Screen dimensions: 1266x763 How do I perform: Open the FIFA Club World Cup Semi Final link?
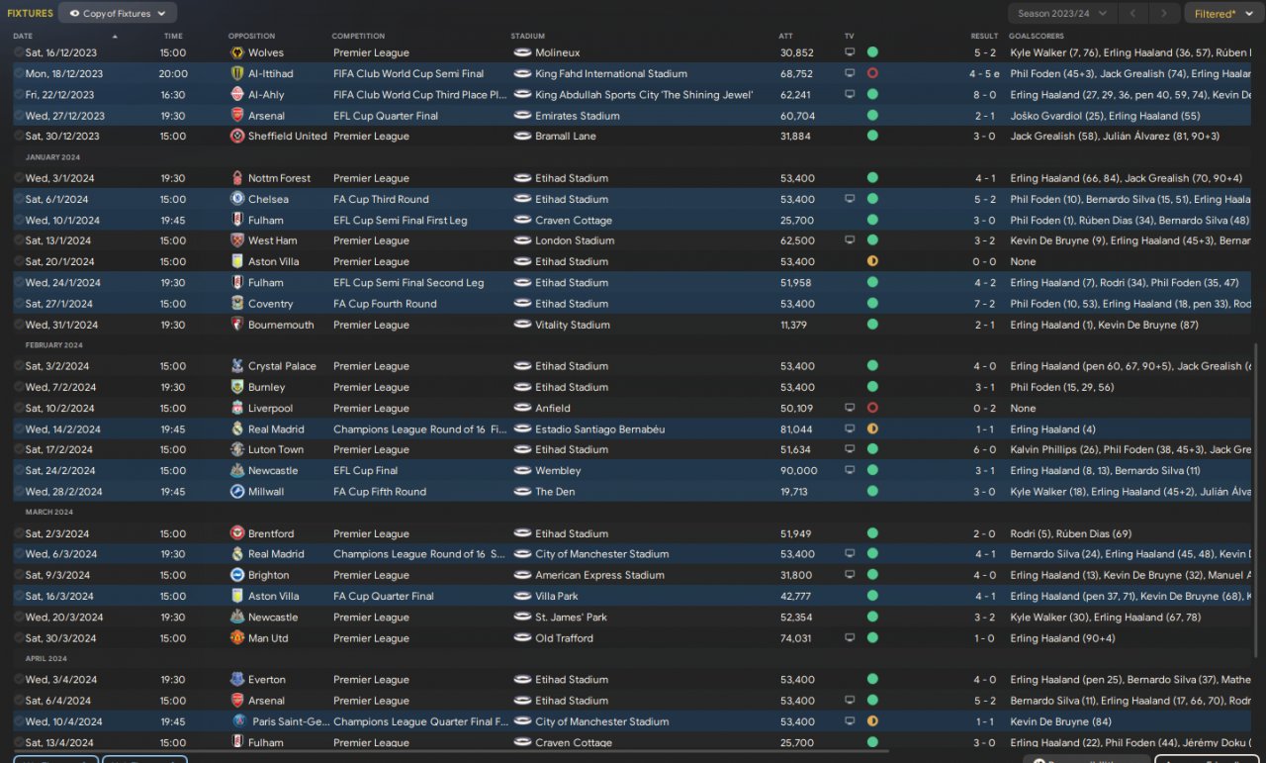pos(408,73)
